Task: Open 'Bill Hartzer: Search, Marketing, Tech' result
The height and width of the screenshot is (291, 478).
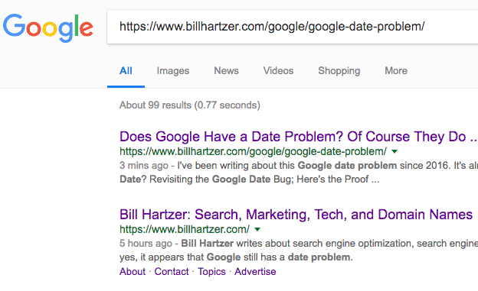Action: click(296, 215)
